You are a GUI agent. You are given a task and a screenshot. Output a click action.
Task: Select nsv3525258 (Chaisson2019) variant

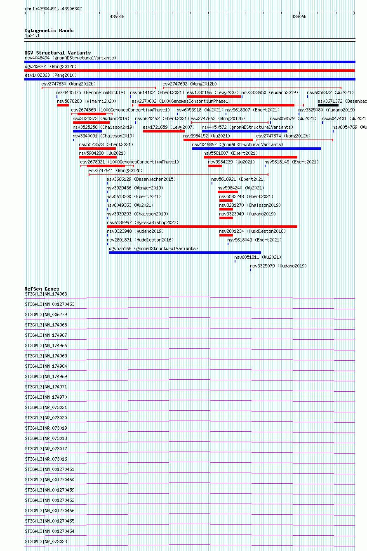[x=104, y=127]
